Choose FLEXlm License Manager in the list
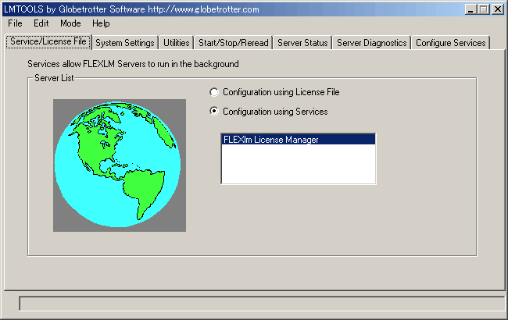508x320 pixels. (x=298, y=140)
